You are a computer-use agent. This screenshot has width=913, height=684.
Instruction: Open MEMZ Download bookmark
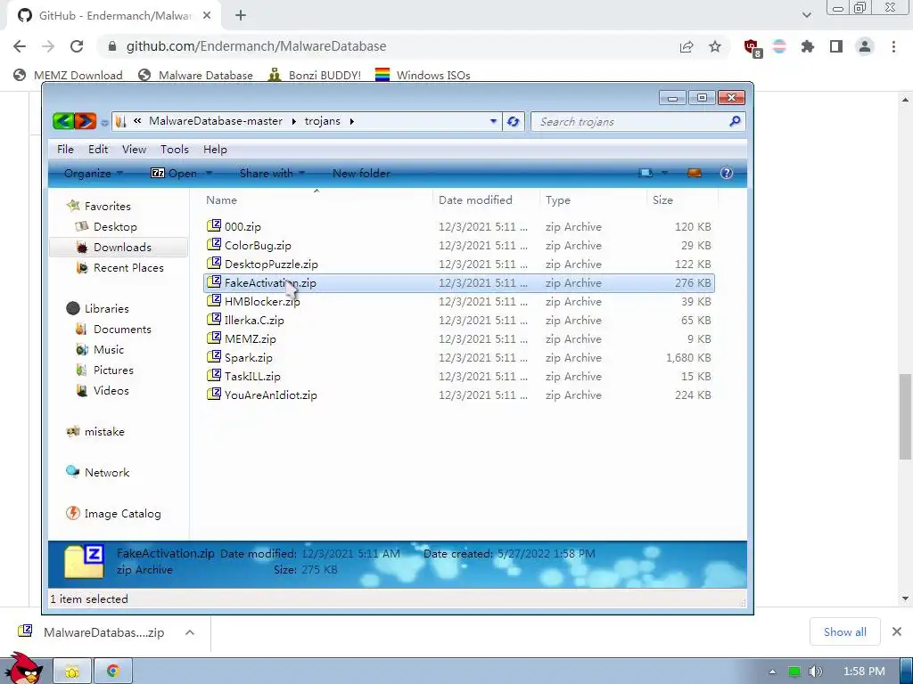(68, 75)
